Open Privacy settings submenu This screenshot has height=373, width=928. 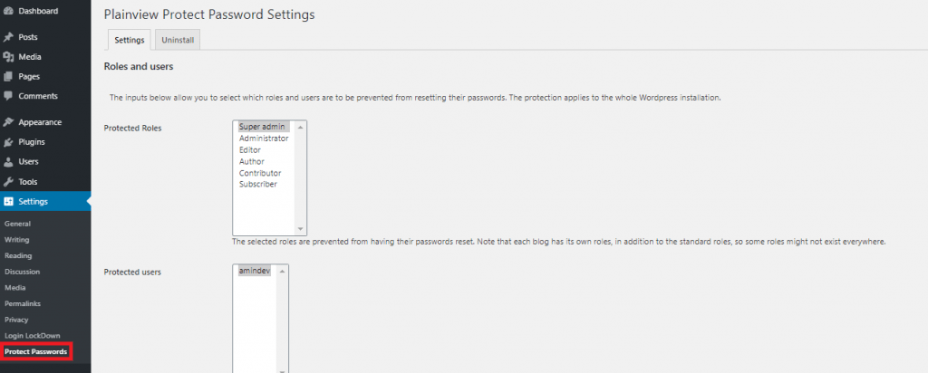(16, 320)
